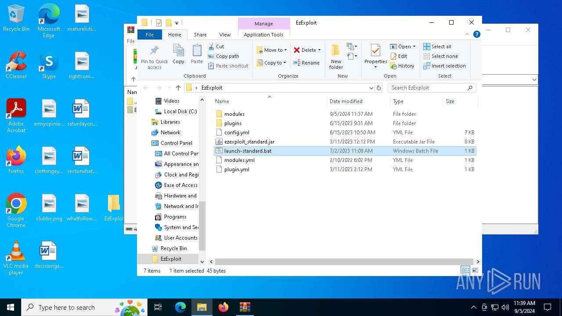Open the Move to dropdown

pyautogui.click(x=272, y=50)
